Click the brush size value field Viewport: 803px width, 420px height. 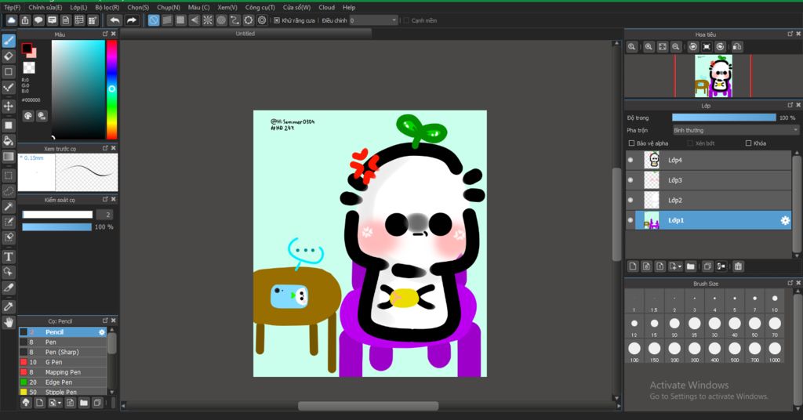(x=104, y=215)
